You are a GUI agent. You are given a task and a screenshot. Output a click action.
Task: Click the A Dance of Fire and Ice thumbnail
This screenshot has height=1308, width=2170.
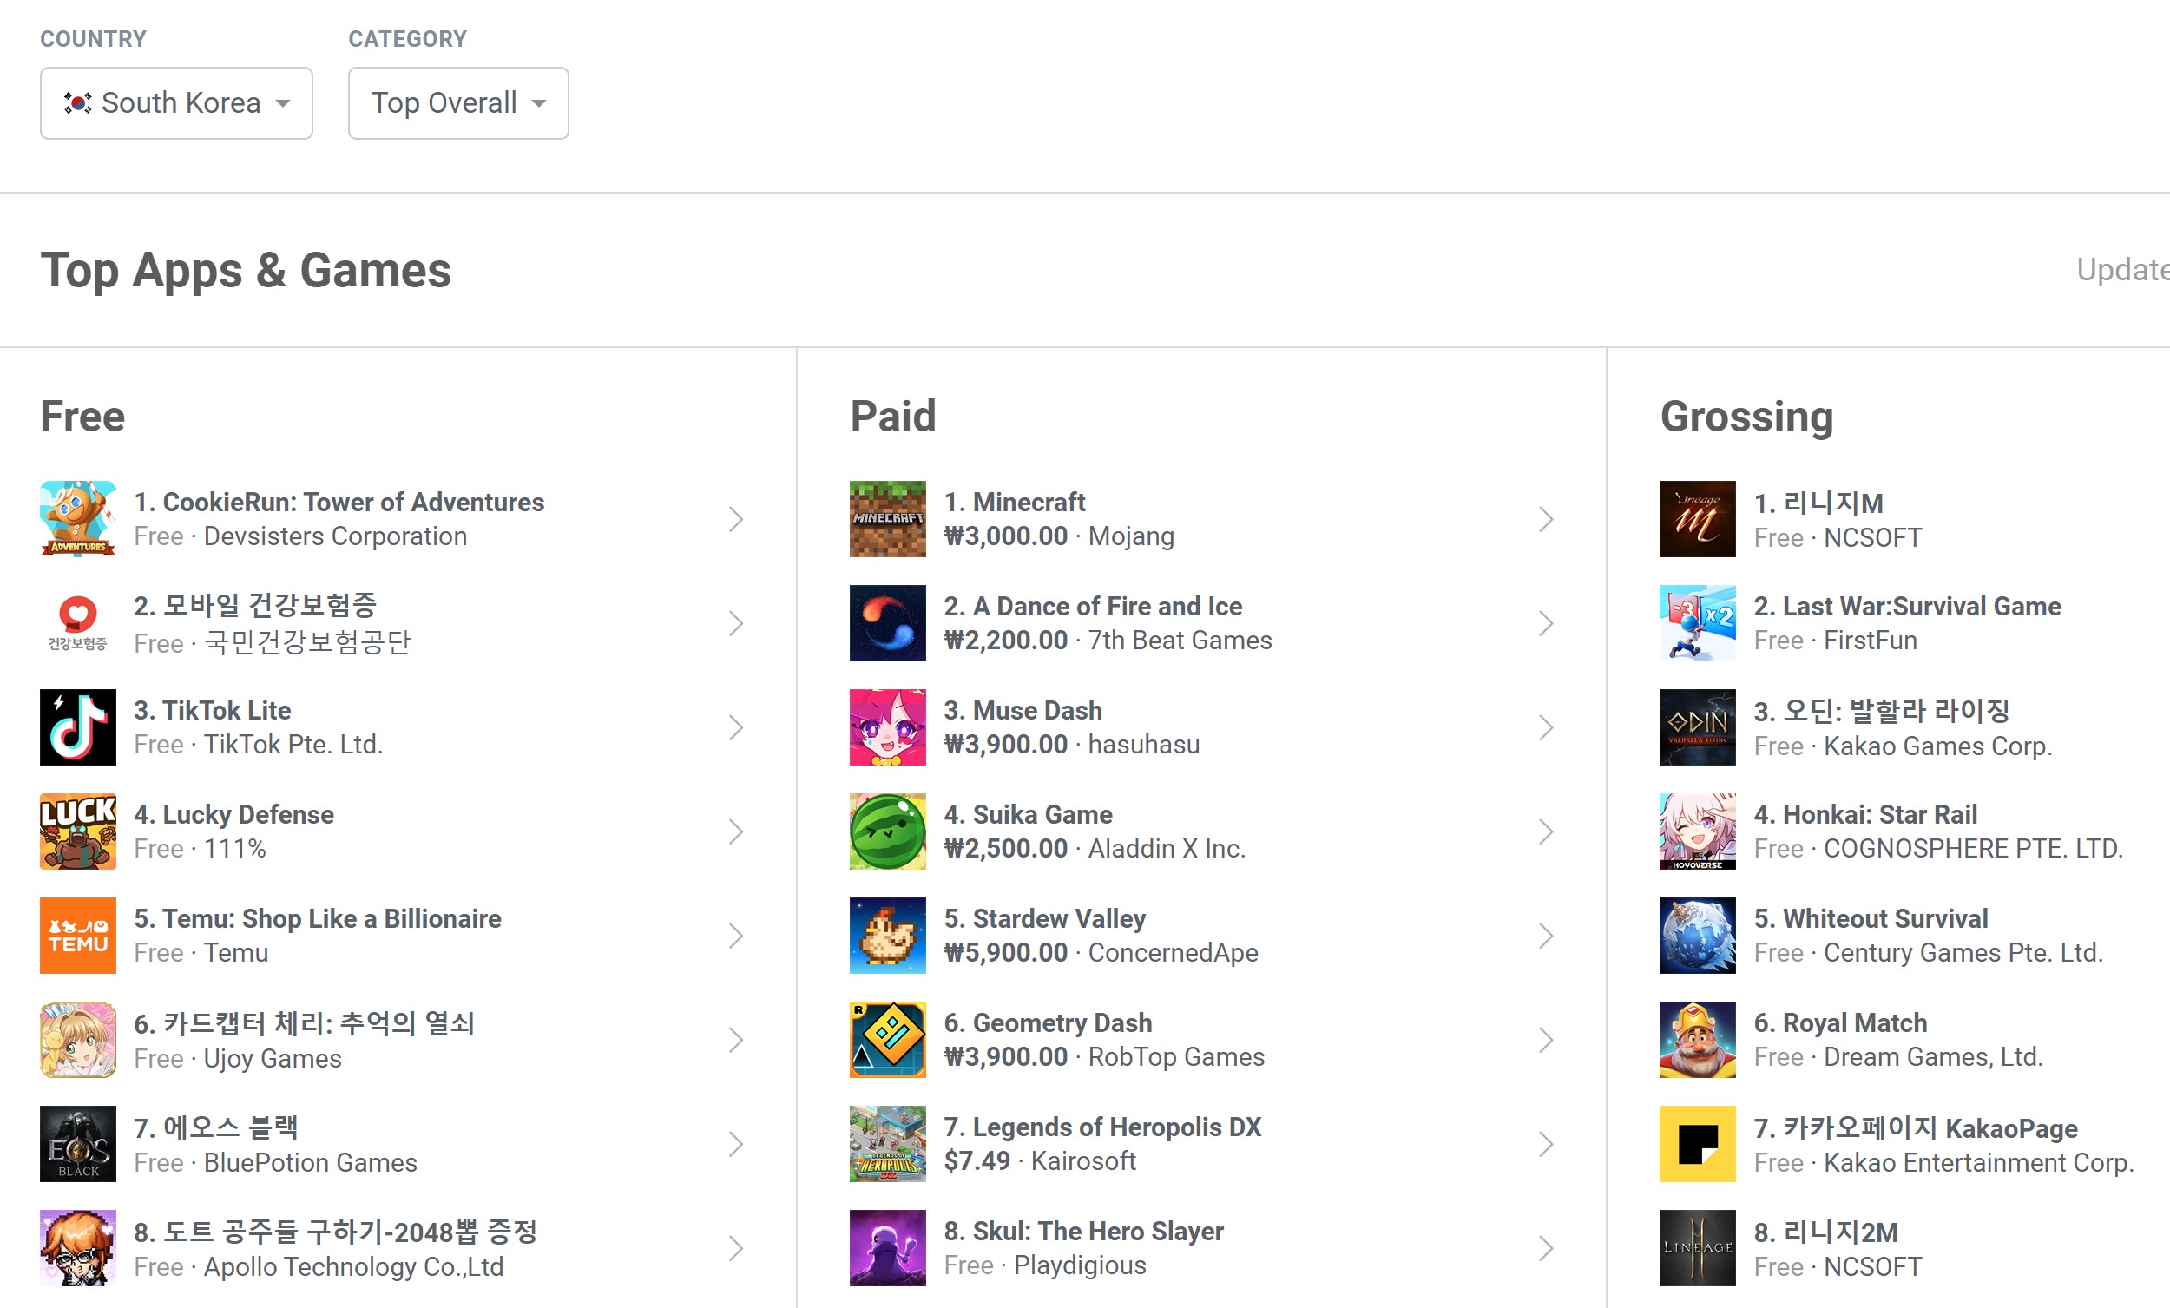point(887,622)
